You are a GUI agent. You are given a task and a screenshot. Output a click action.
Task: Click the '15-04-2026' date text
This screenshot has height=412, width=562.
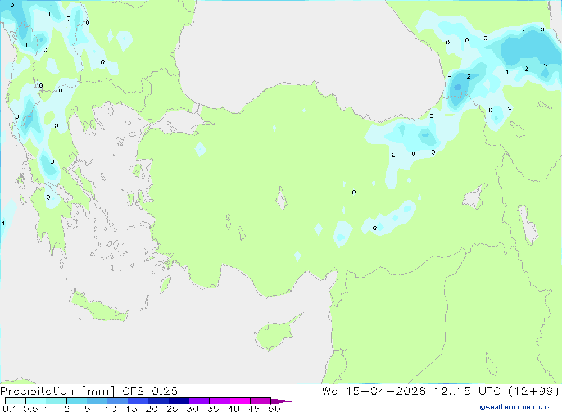(386, 391)
